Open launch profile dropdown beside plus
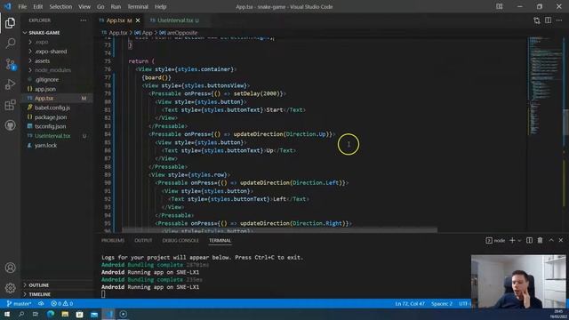 519,241
